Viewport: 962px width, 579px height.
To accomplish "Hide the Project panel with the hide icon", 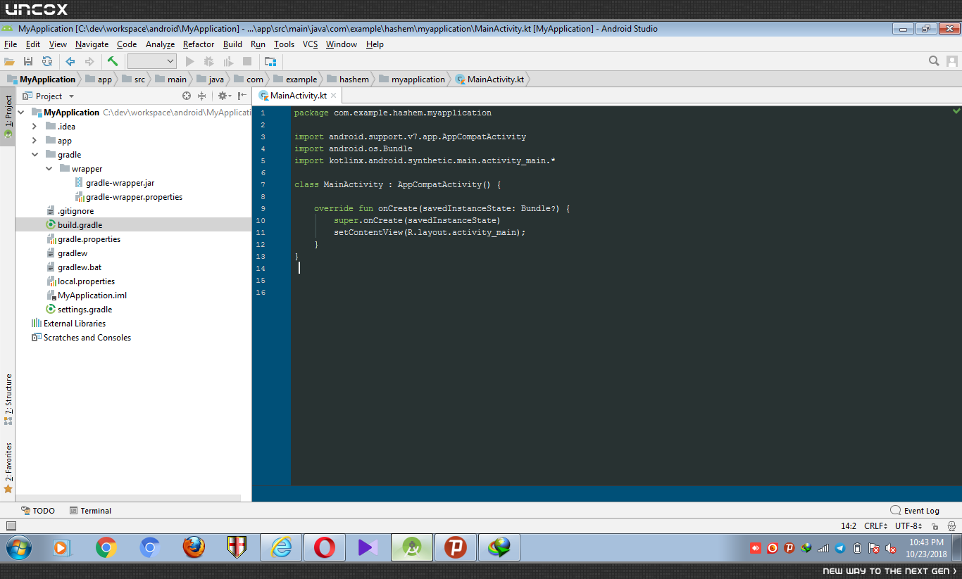I will [242, 96].
